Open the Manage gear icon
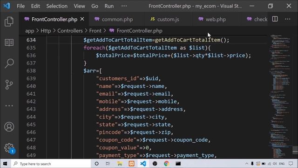298x168 pixels. [x=9, y=147]
